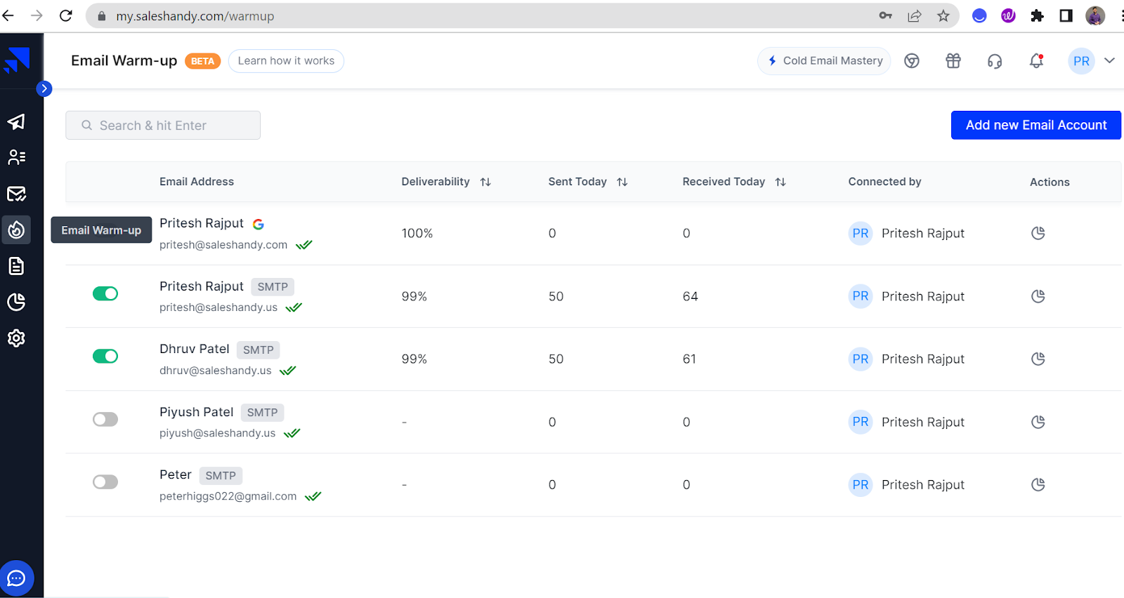This screenshot has width=1124, height=598.
Task: View report for Peter row
Action: 1038,484
